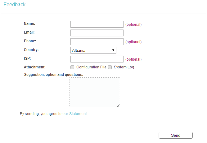207x143 pixels.
Task: Open the Statement link
Action: coord(78,114)
